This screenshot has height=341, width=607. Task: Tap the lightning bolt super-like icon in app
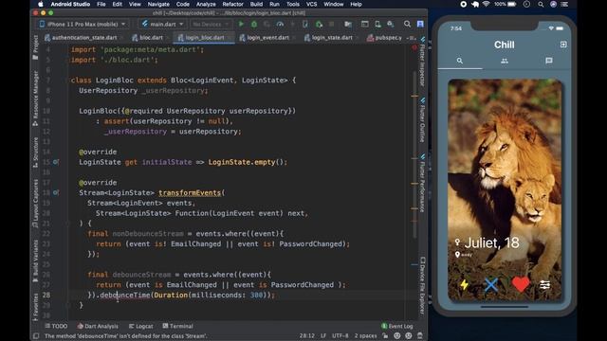pyautogui.click(x=464, y=285)
